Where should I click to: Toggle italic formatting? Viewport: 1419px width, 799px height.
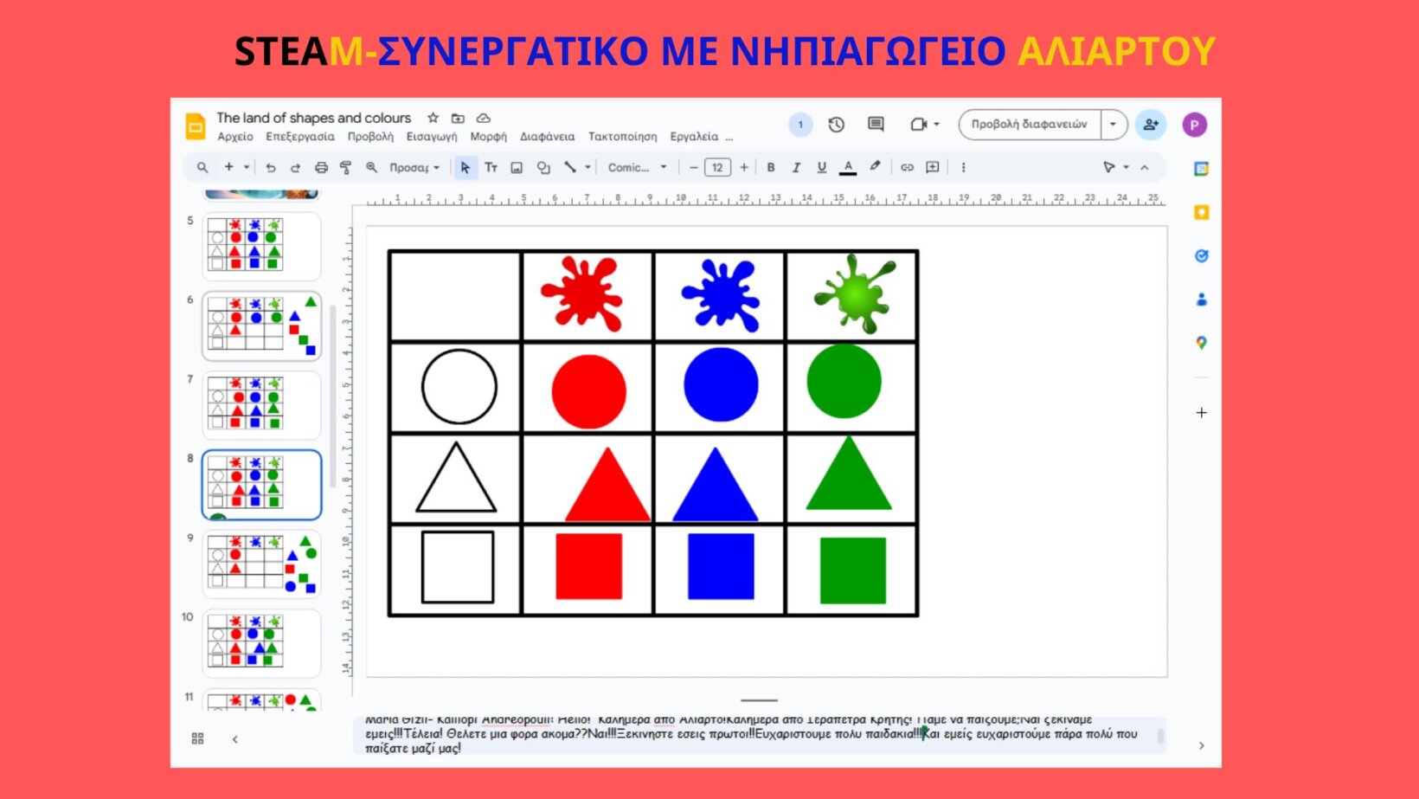point(796,168)
